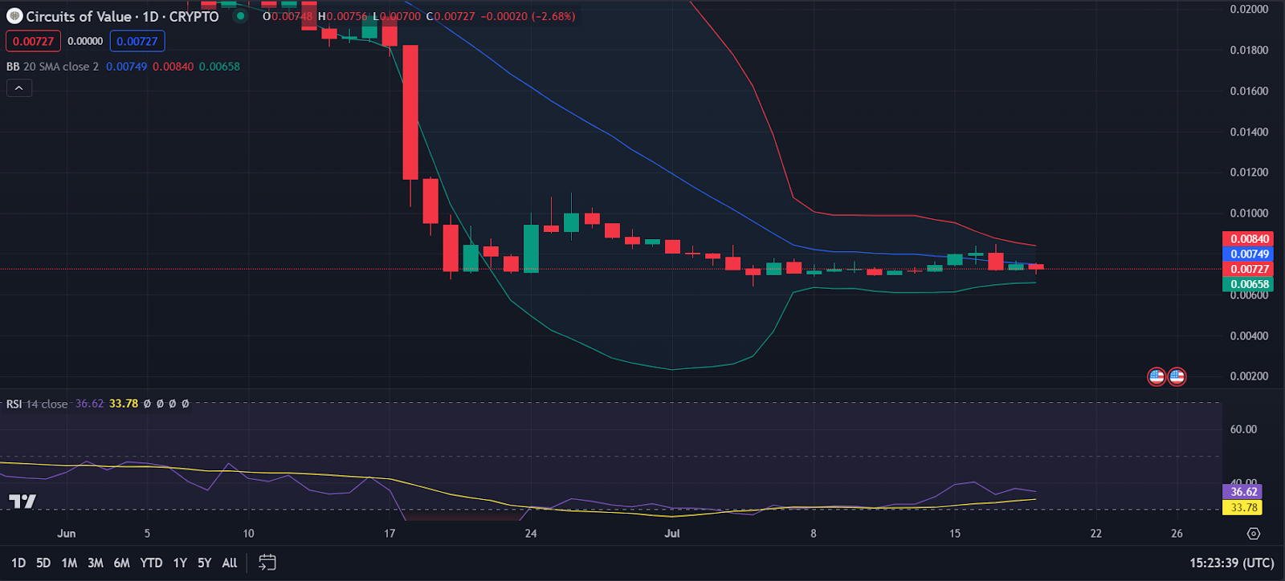Viewport: 1285px width, 581px height.
Task: Click the Jun label on time axis
Action: tap(67, 534)
